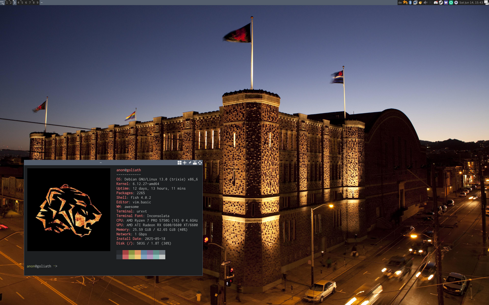The height and width of the screenshot is (305, 489).
Task: Click the WM line 'awesome'
Action: (x=128, y=207)
